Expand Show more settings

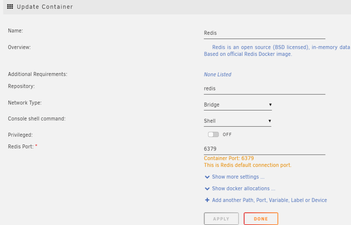[x=238, y=177]
